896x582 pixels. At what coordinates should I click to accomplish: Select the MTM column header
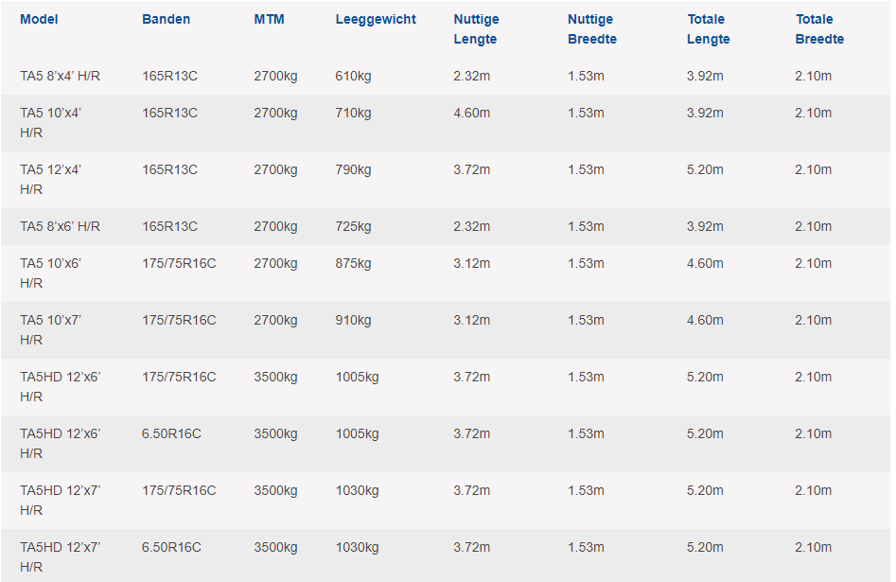(x=269, y=19)
